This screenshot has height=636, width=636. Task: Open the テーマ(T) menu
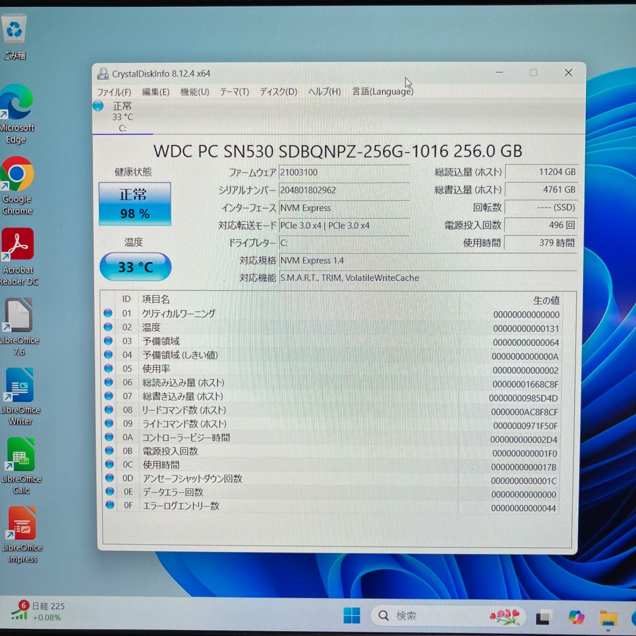click(235, 92)
